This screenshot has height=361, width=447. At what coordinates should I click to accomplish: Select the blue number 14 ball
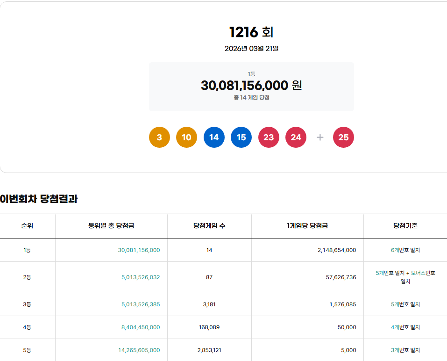point(214,137)
